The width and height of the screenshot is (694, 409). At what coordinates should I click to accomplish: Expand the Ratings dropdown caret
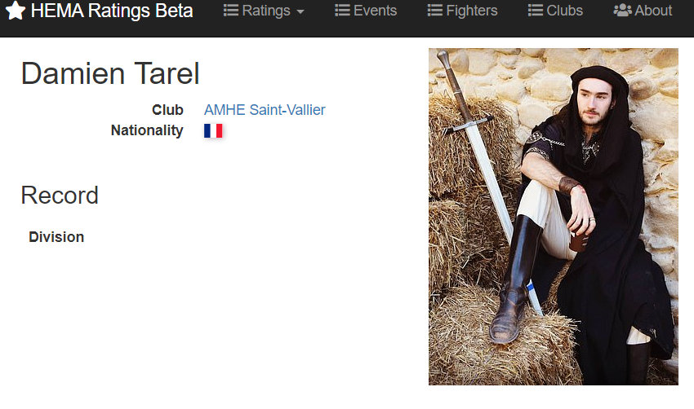tap(300, 12)
